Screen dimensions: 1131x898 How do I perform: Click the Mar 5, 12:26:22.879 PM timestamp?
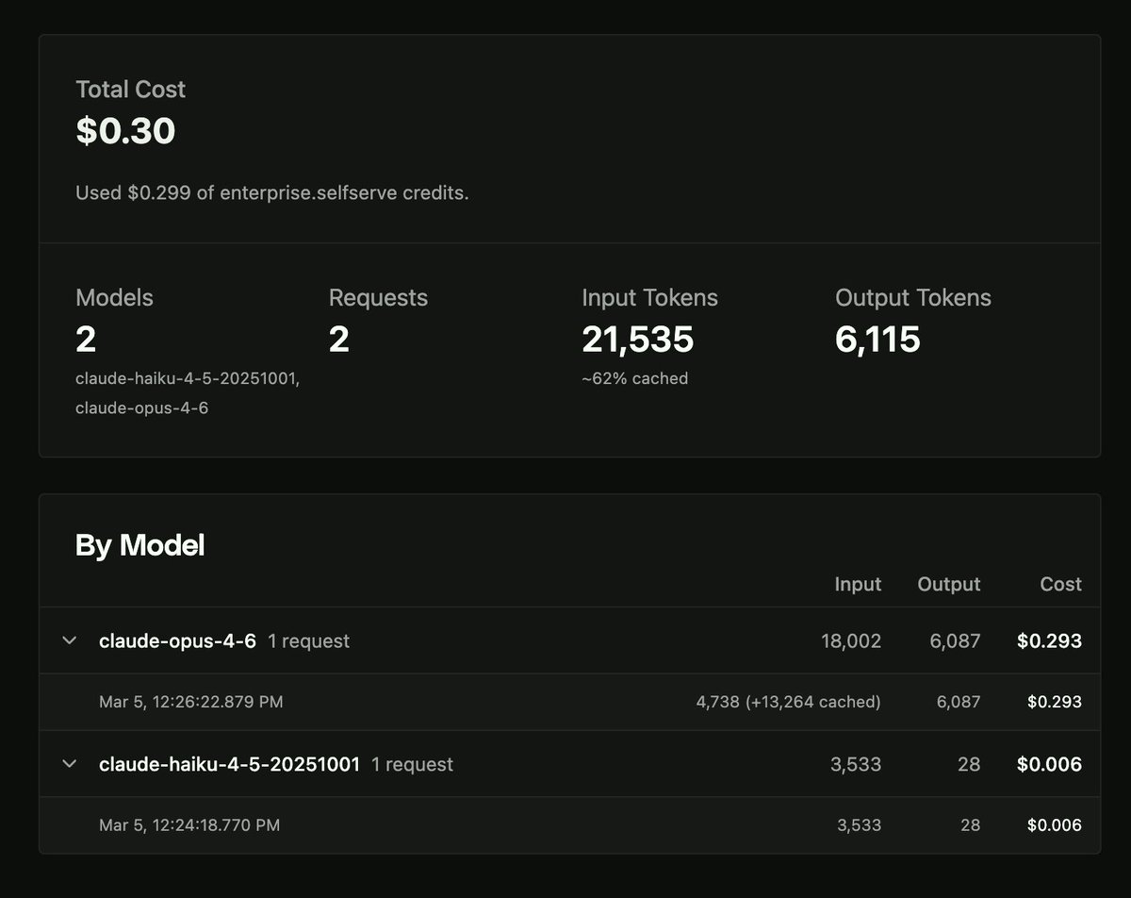pyautogui.click(x=191, y=702)
